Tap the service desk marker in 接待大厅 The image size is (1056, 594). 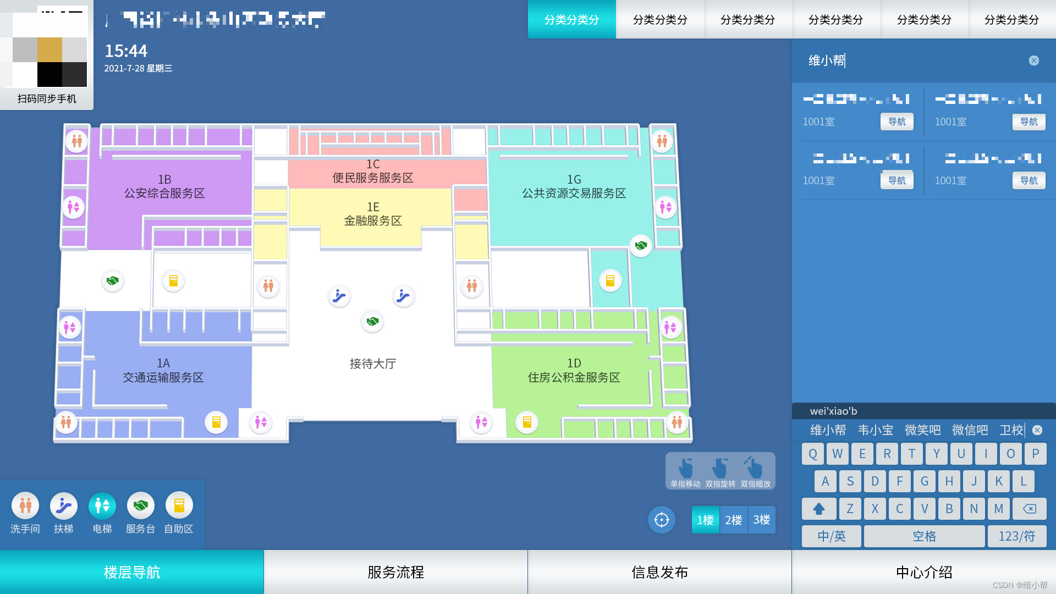372,321
